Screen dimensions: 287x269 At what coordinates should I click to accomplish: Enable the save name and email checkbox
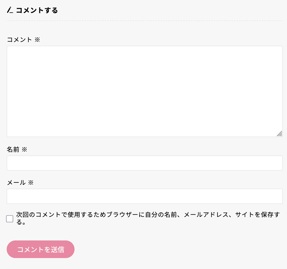point(10,219)
